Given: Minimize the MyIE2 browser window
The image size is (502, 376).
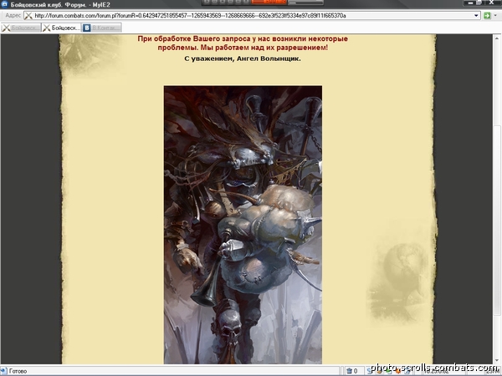Looking at the screenshot, I should click(x=470, y=3).
